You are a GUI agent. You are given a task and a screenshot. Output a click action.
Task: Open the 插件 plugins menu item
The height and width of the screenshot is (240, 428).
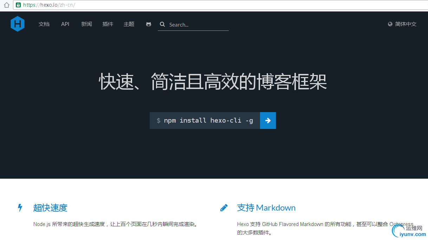pyautogui.click(x=108, y=24)
